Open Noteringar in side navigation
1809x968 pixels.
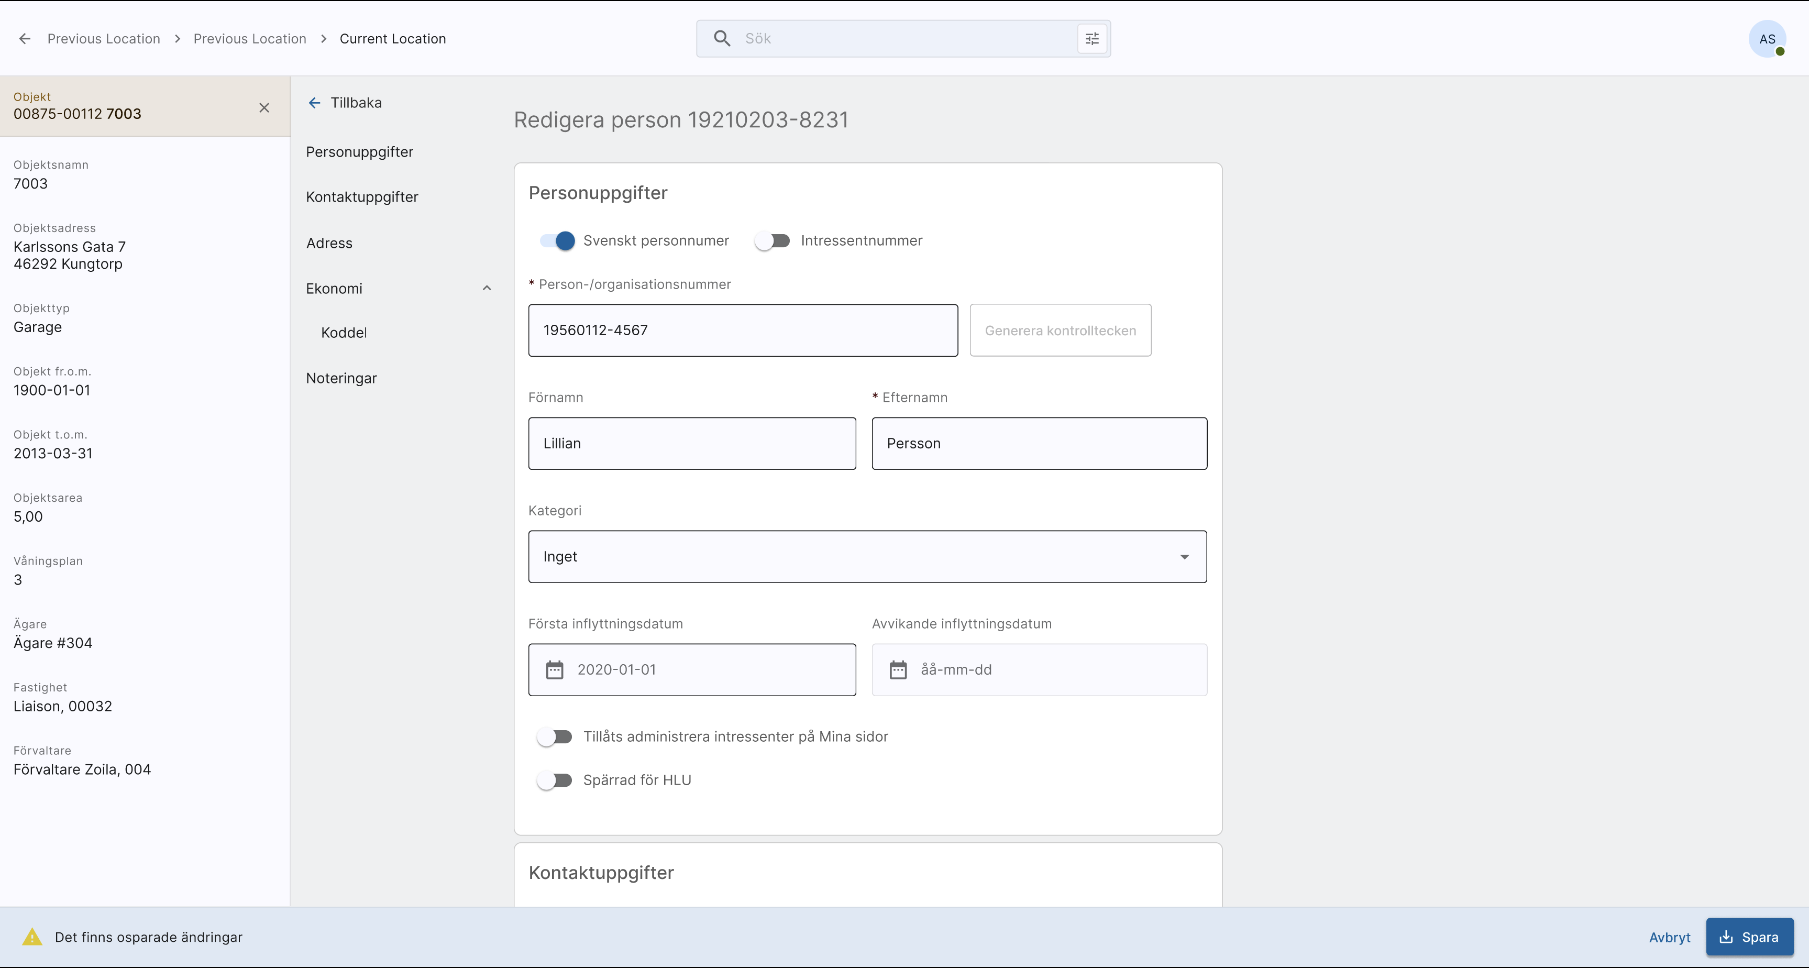(341, 378)
